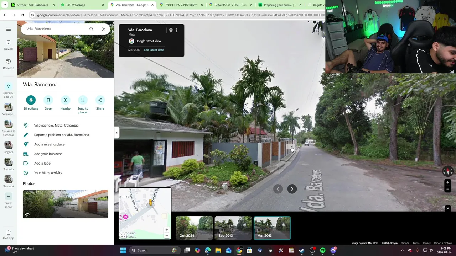The width and height of the screenshot is (456, 256).
Task: Open the Google Maps hamburger menu
Action: point(9,29)
